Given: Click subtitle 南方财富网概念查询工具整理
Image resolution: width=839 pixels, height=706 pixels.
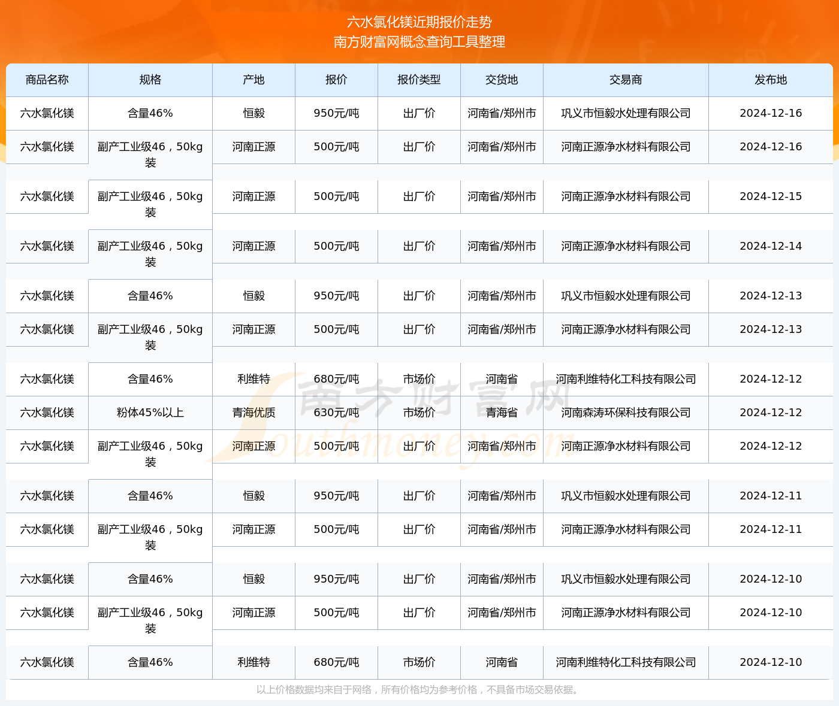Looking at the screenshot, I should click(419, 42).
